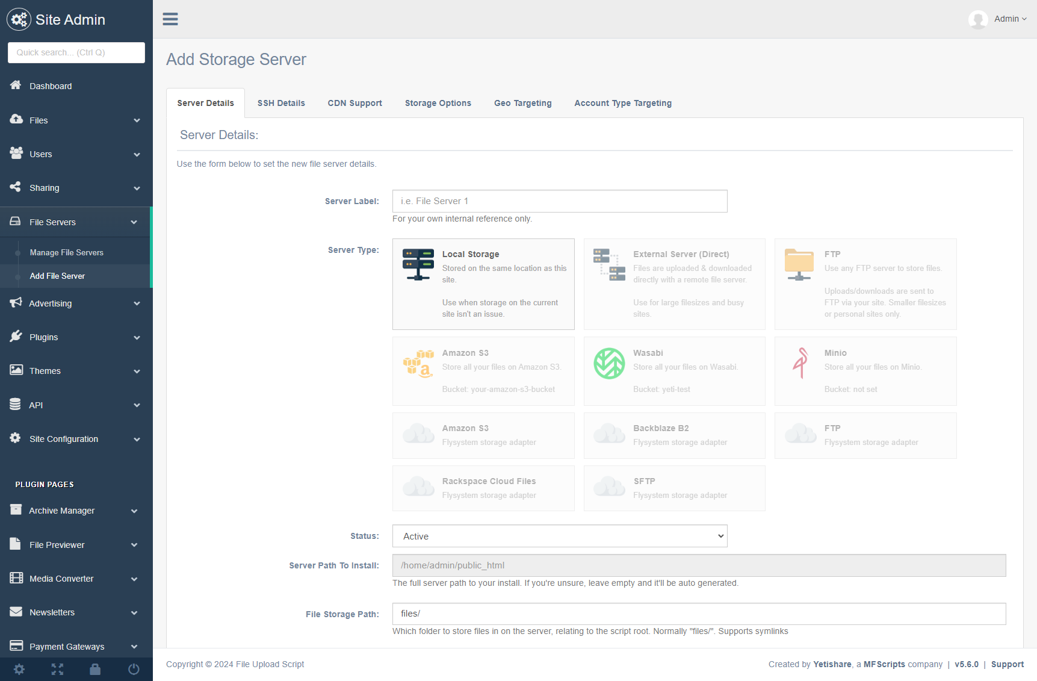
Task: Click the Site Admin logo icon
Action: [x=19, y=20]
